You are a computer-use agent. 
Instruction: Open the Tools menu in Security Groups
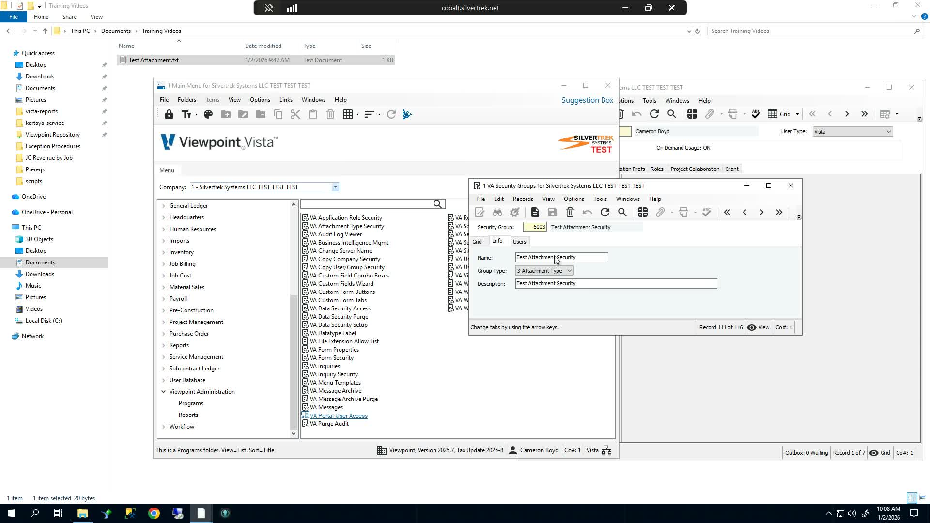(600, 199)
